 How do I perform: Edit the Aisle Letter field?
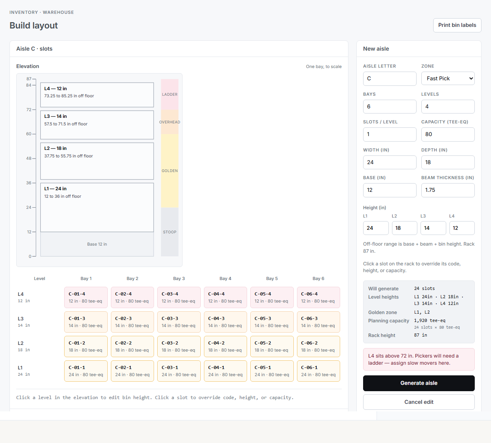click(390, 78)
